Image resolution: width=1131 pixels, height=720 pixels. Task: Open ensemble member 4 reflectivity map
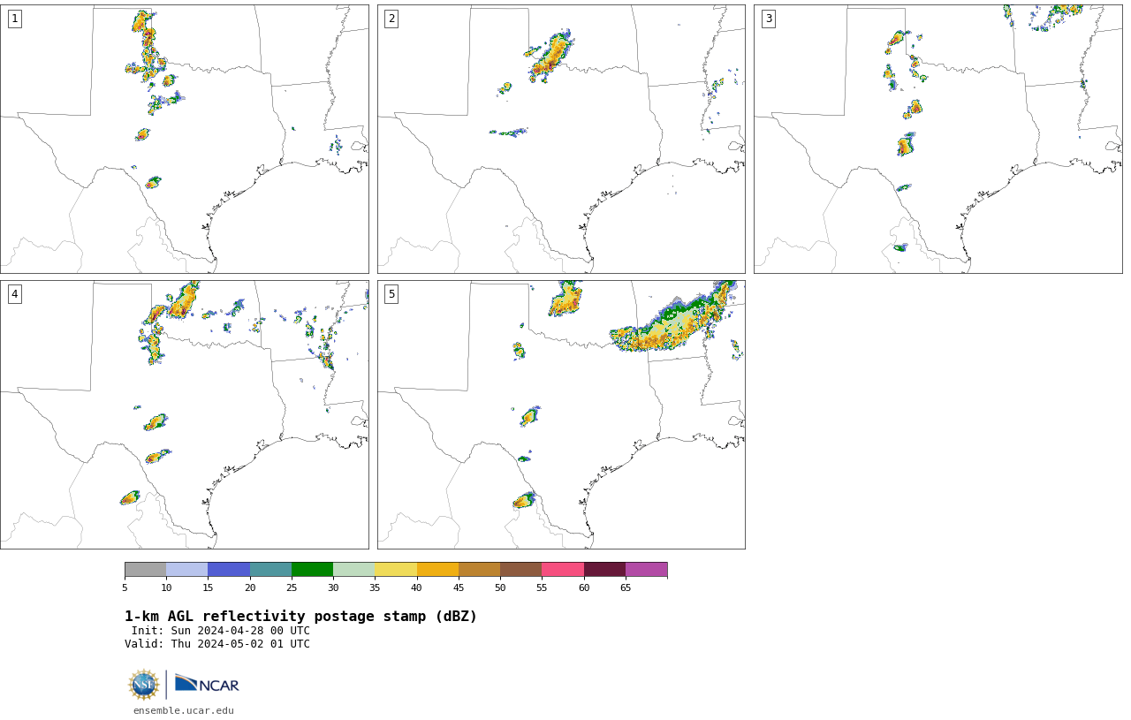[x=185, y=414]
